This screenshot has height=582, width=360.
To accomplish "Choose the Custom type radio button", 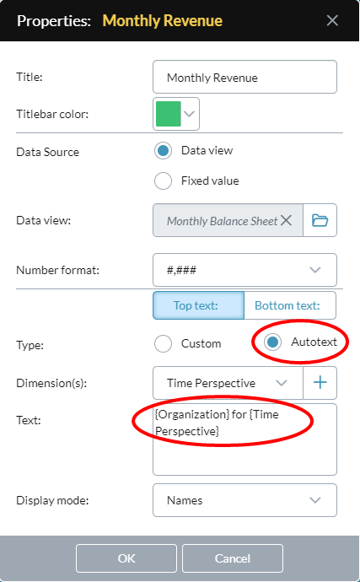I will [163, 343].
